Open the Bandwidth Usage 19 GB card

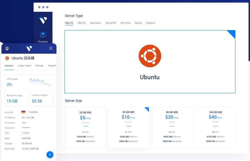[x=16, y=99]
